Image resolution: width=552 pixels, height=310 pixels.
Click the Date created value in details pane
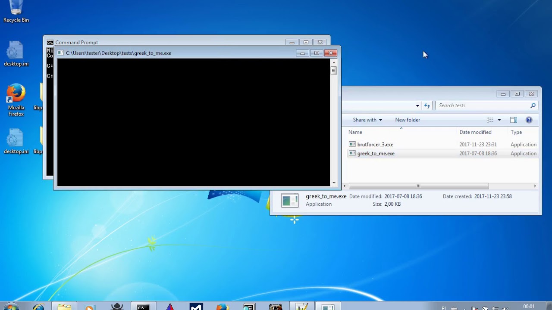click(x=493, y=196)
